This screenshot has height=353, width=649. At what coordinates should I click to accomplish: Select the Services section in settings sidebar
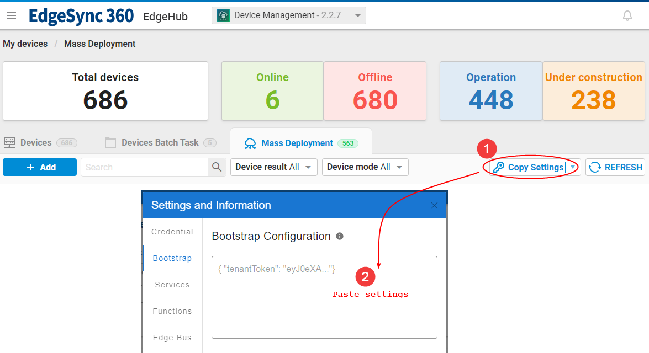coord(172,285)
